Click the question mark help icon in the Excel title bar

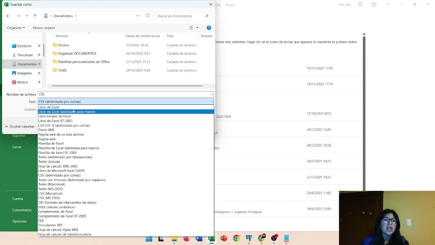(387, 4)
